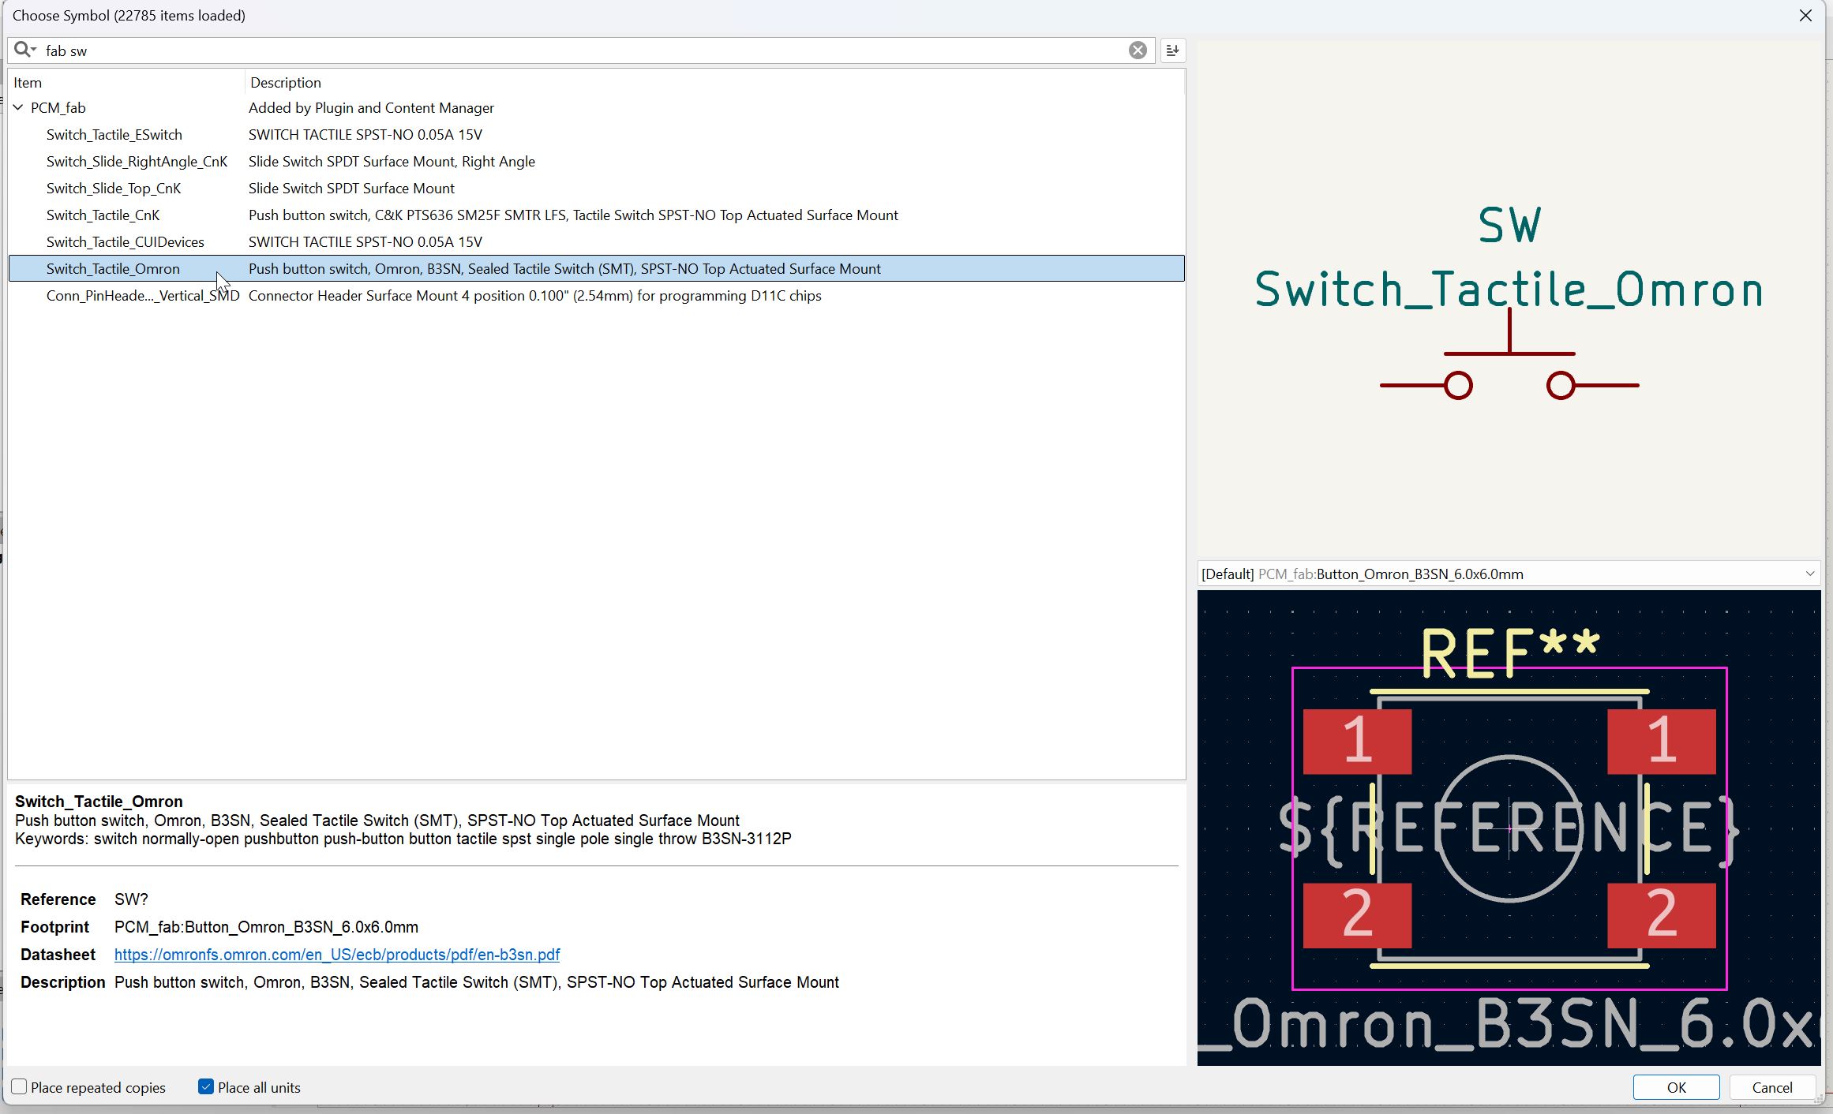This screenshot has height=1114, width=1833.
Task: Open the sort options icon button
Action: (1172, 50)
